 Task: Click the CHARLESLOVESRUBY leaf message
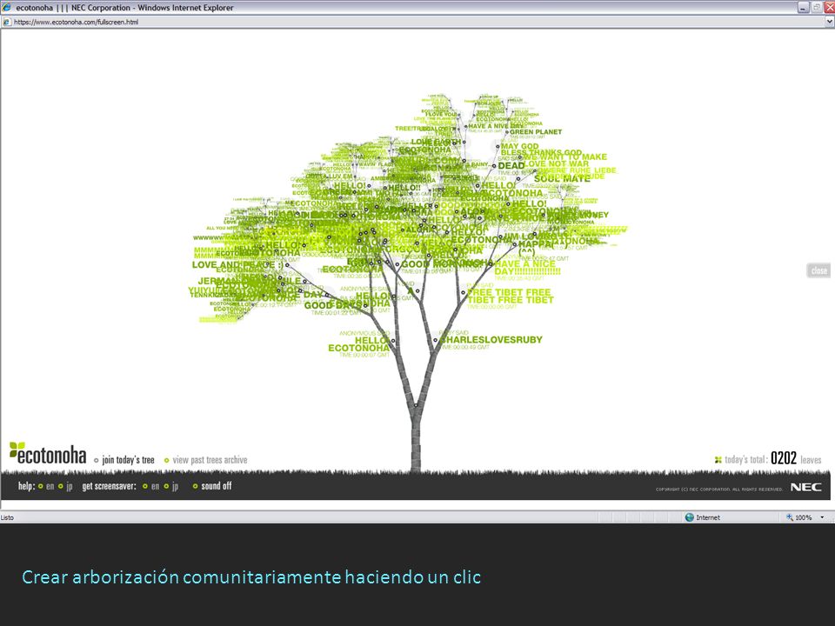tap(491, 340)
